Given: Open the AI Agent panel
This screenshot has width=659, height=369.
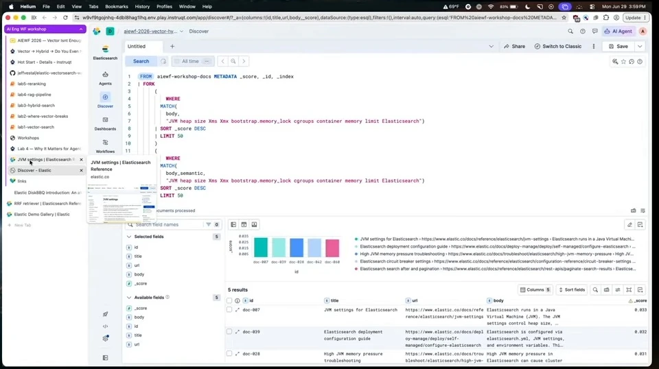Looking at the screenshot, I should tap(618, 31).
